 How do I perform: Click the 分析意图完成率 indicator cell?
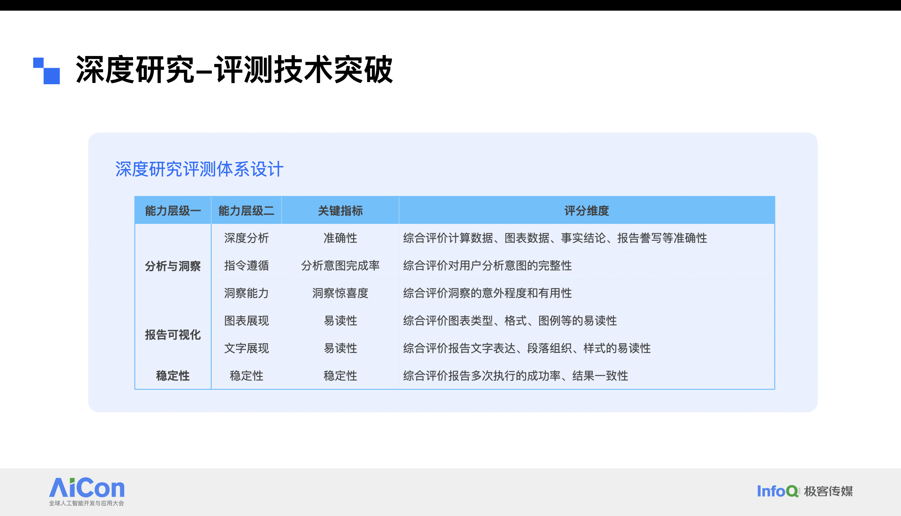pyautogui.click(x=340, y=266)
